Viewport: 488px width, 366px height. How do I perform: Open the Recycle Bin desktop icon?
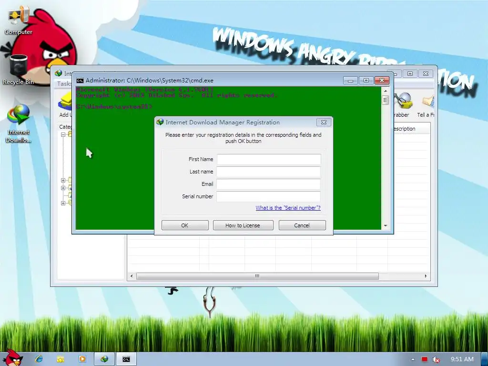tap(19, 70)
